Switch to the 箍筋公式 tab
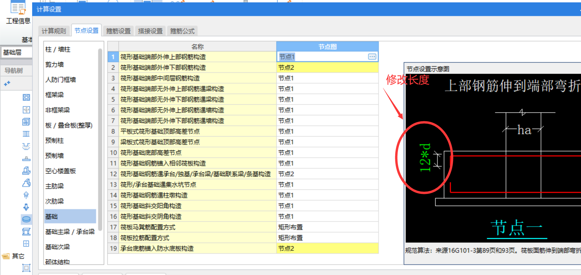Viewport: 581px width, 275px height. (182, 31)
